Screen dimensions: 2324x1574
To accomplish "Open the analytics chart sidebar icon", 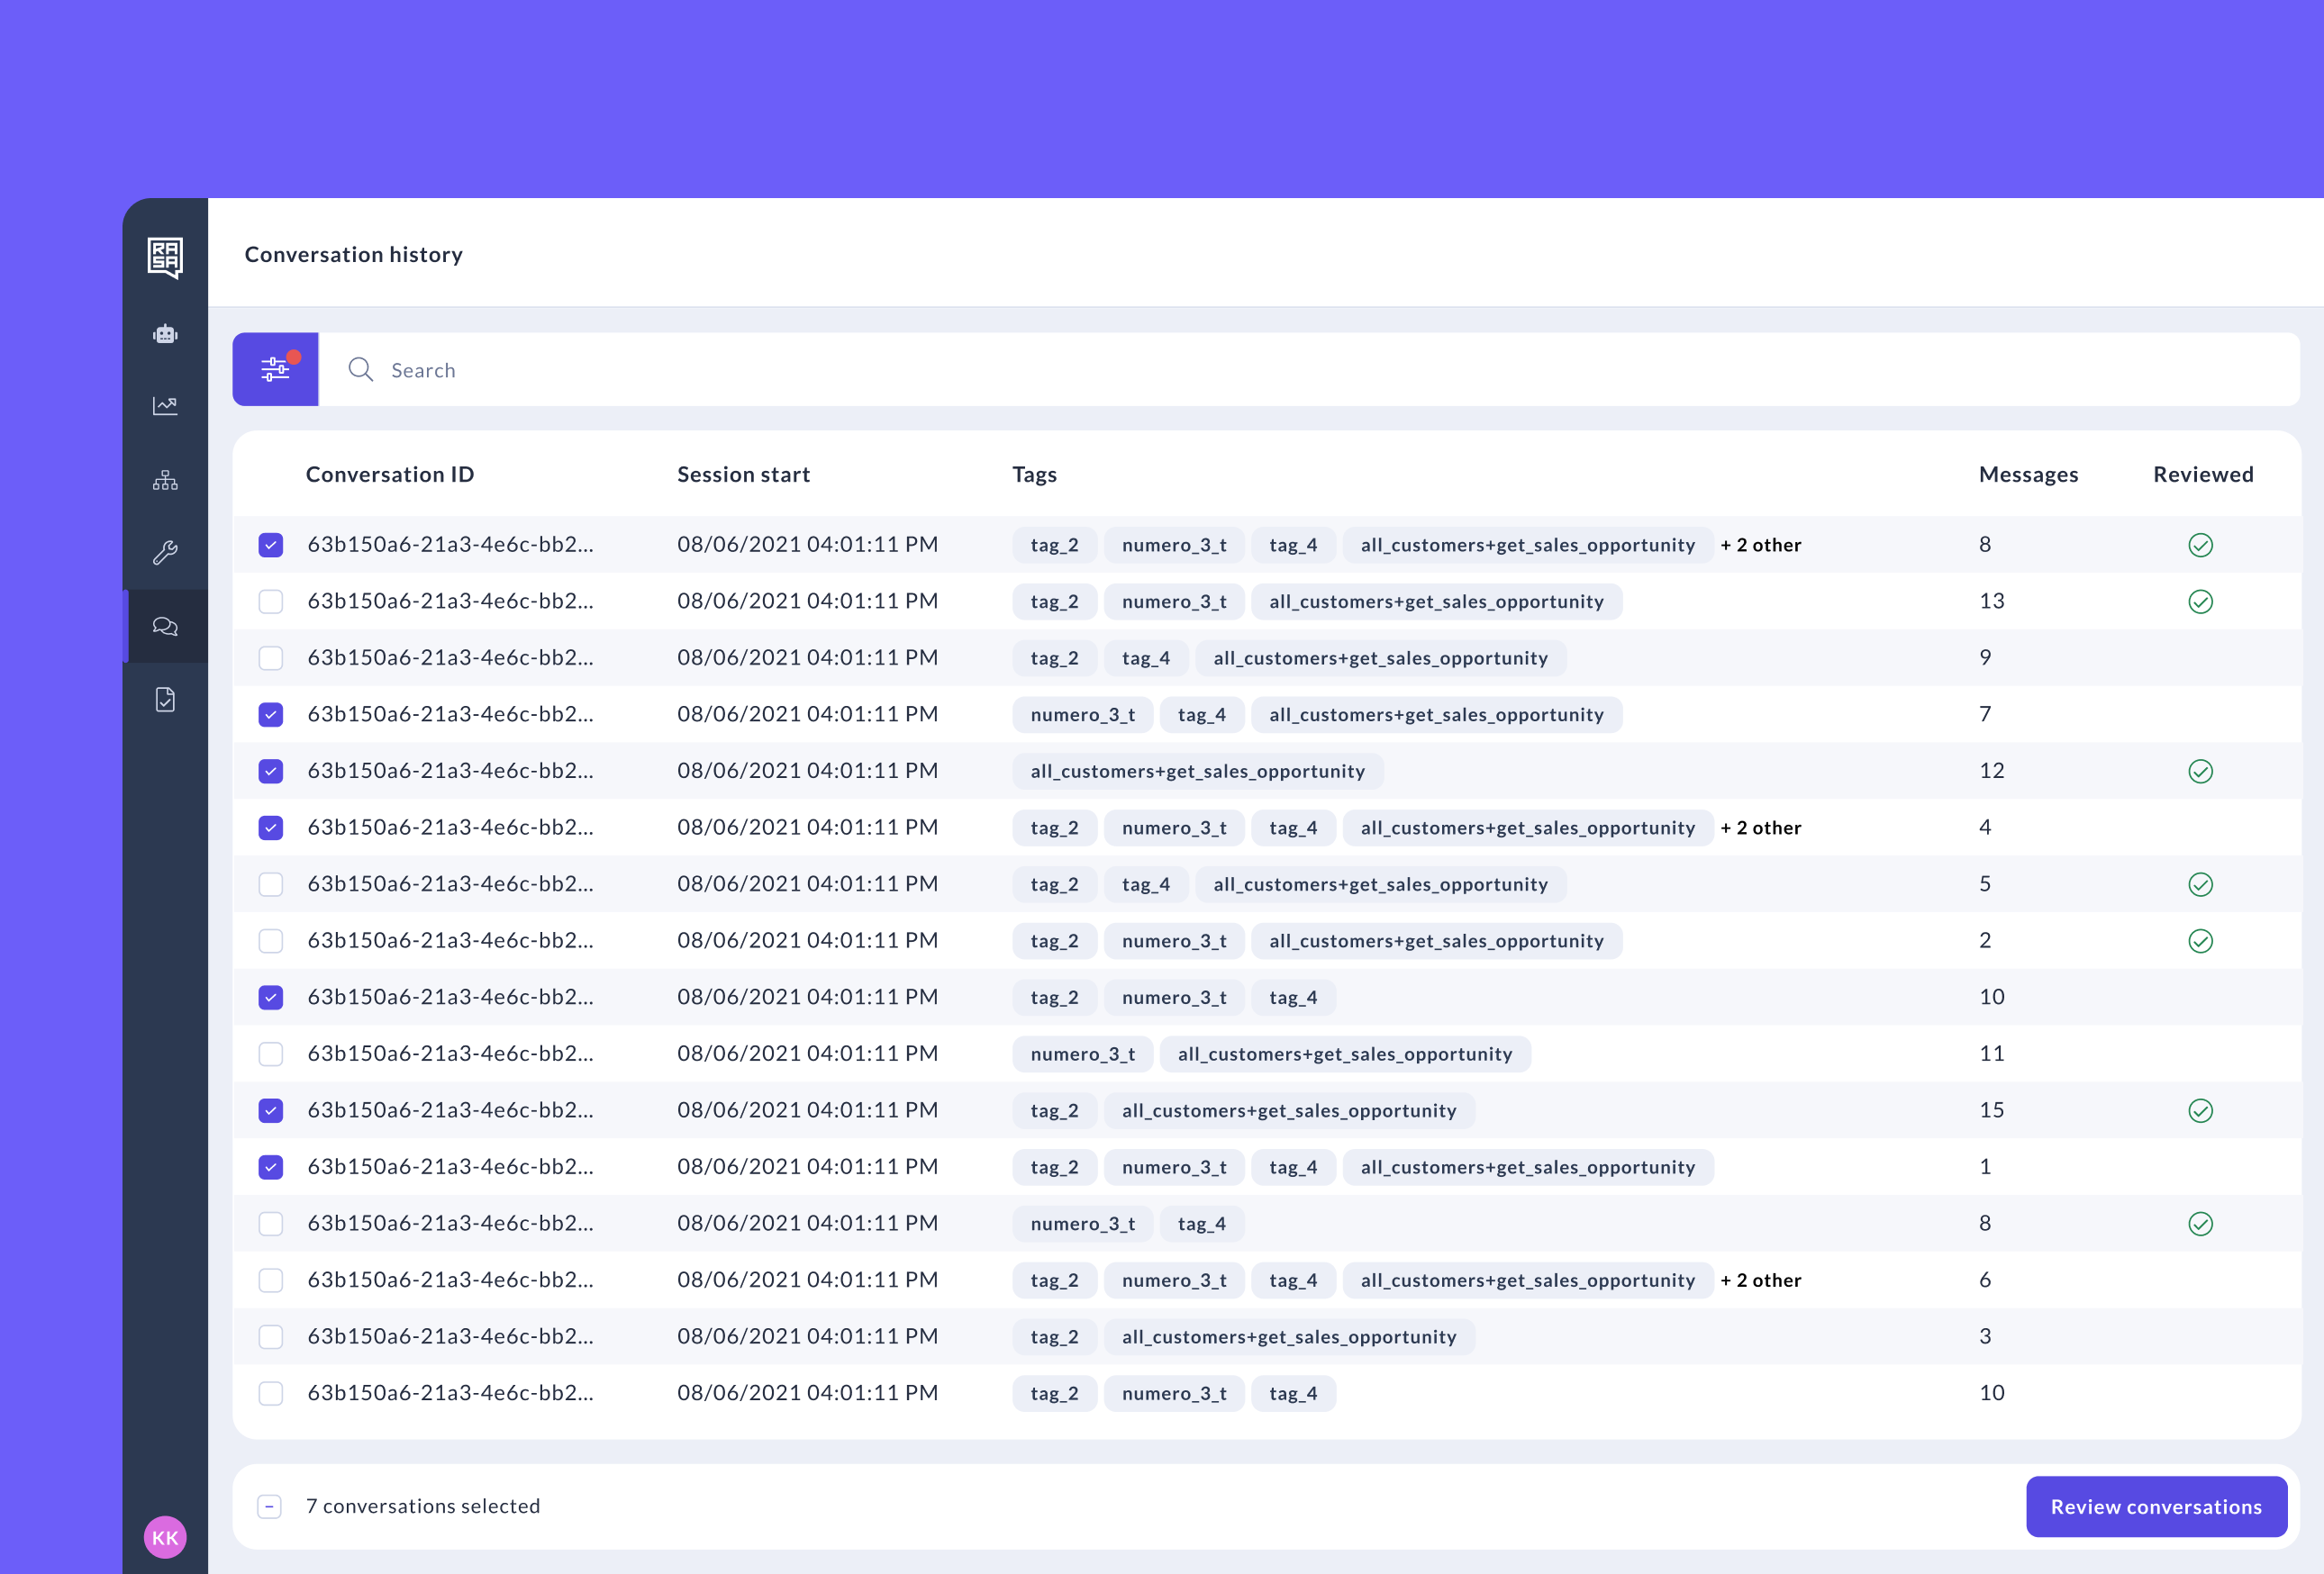I will [165, 404].
